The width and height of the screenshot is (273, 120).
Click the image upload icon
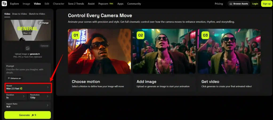tap(27, 48)
